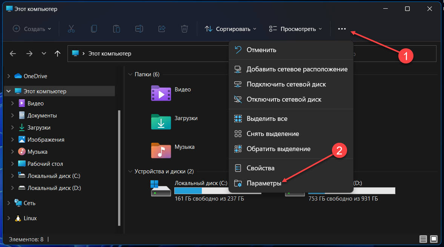This screenshot has width=444, height=247.
Task: Open the Создать dropdown button
Action: click(x=32, y=29)
